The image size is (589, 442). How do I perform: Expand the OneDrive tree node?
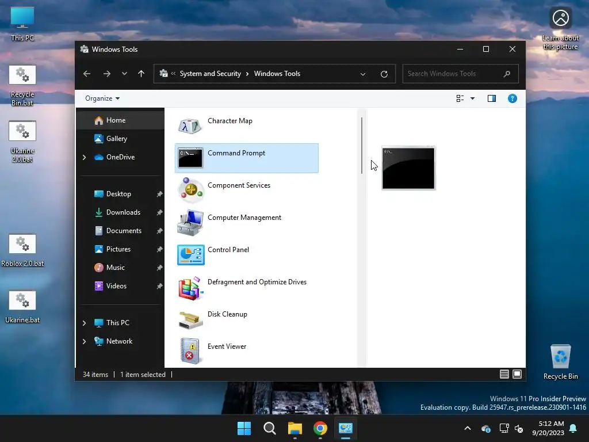click(x=84, y=157)
